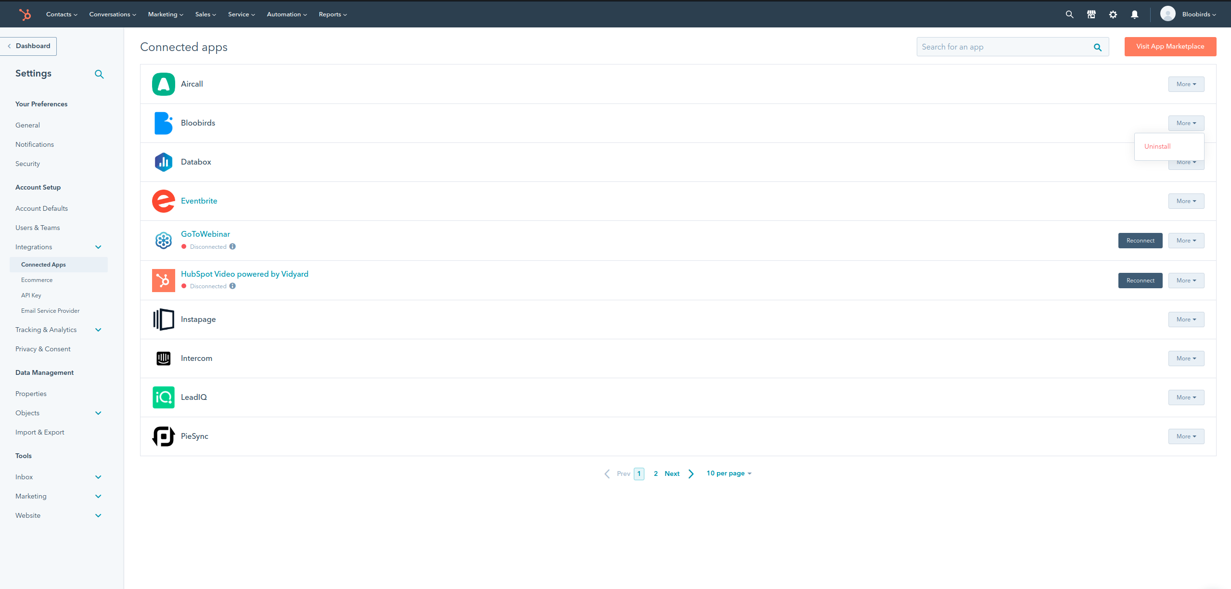Click the HubSpot Video disconnected info icon
The height and width of the screenshot is (589, 1231).
pos(232,286)
